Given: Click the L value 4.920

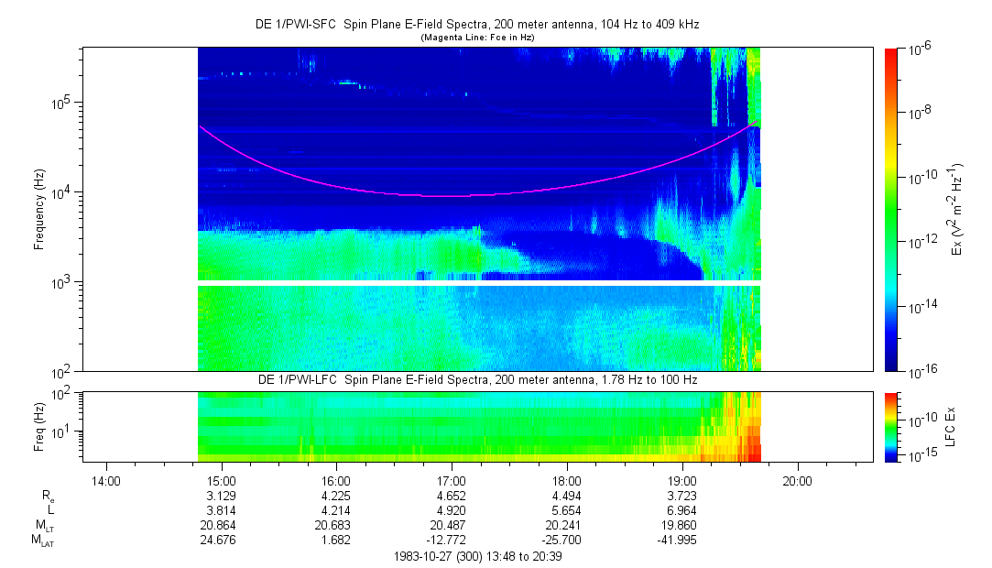Looking at the screenshot, I should tap(451, 510).
